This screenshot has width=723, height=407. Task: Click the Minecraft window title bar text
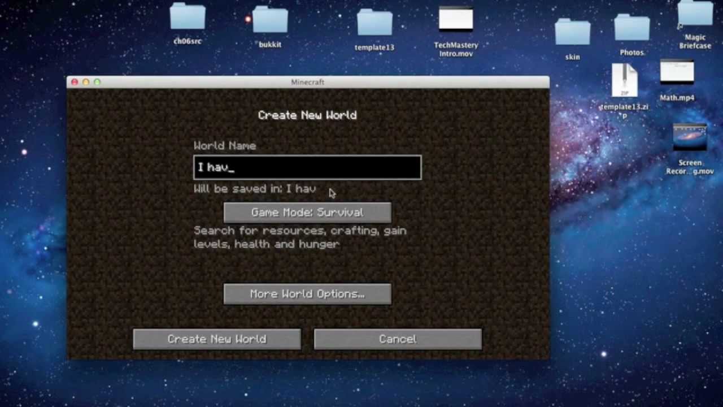[x=307, y=82]
